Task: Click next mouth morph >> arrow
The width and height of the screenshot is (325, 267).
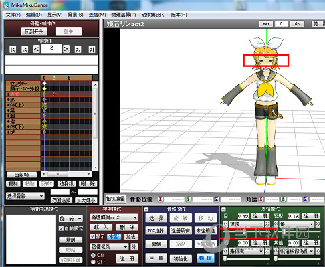Action: 318,224
